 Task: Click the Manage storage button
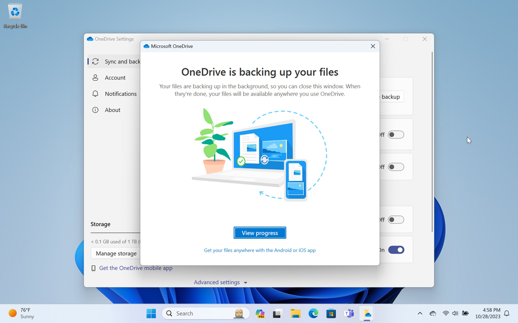116,253
